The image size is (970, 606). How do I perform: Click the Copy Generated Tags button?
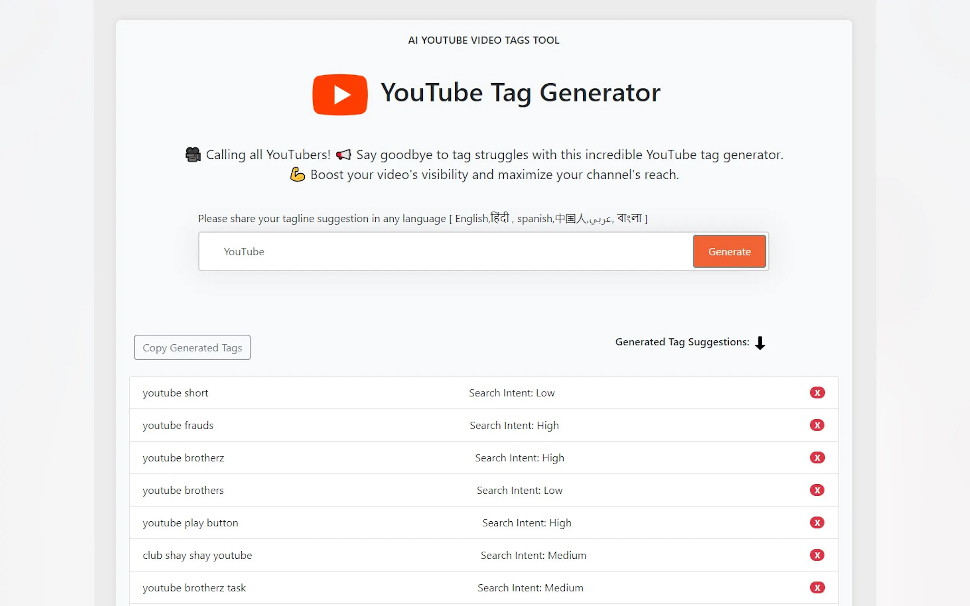(192, 348)
